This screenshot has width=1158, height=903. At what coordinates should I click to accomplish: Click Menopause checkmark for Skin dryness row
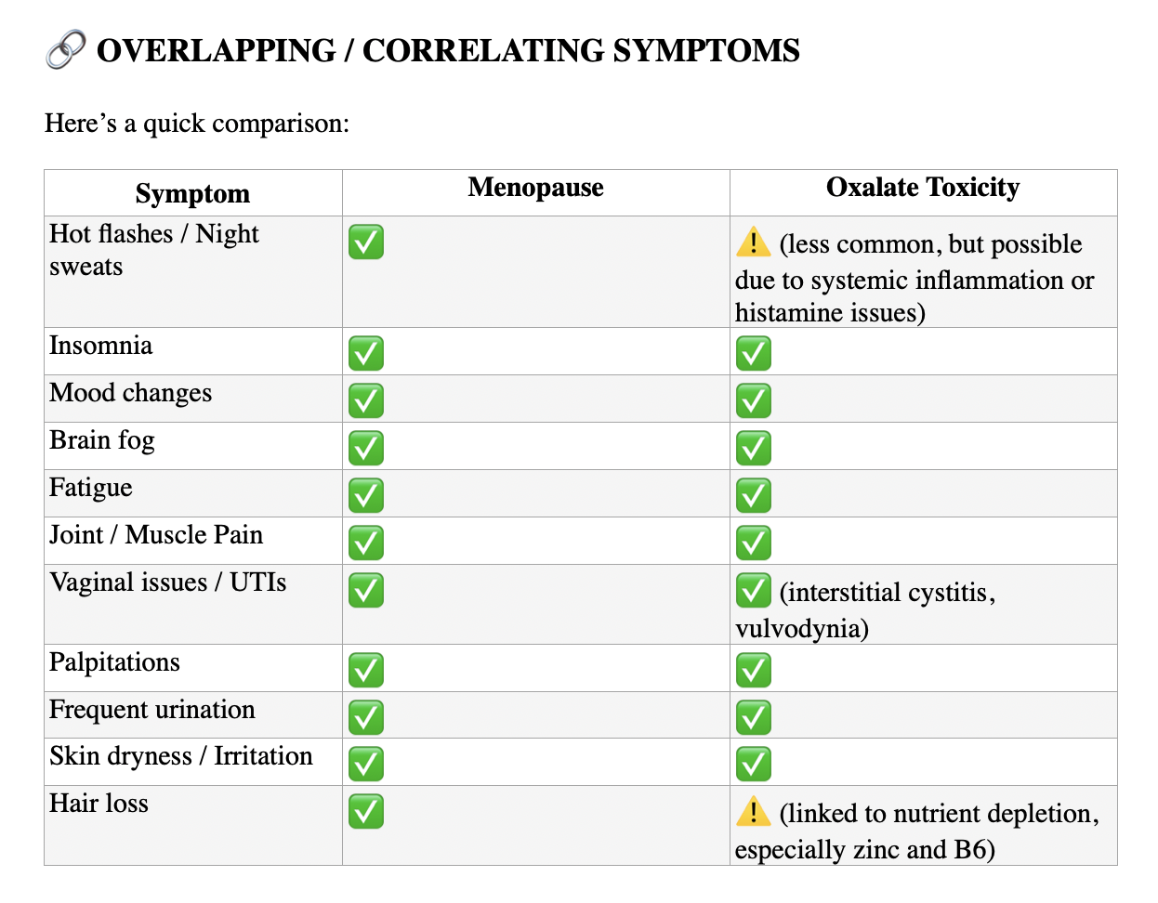366,764
